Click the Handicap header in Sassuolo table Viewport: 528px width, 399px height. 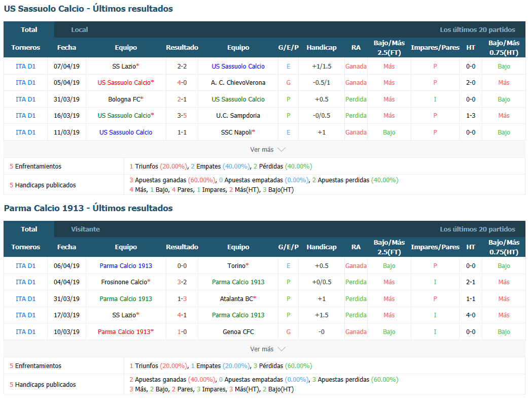click(322, 48)
